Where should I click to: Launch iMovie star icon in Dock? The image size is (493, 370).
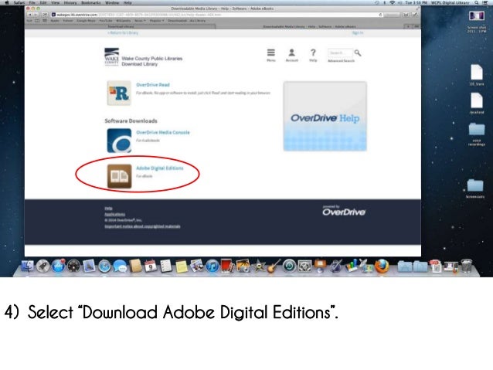click(259, 266)
